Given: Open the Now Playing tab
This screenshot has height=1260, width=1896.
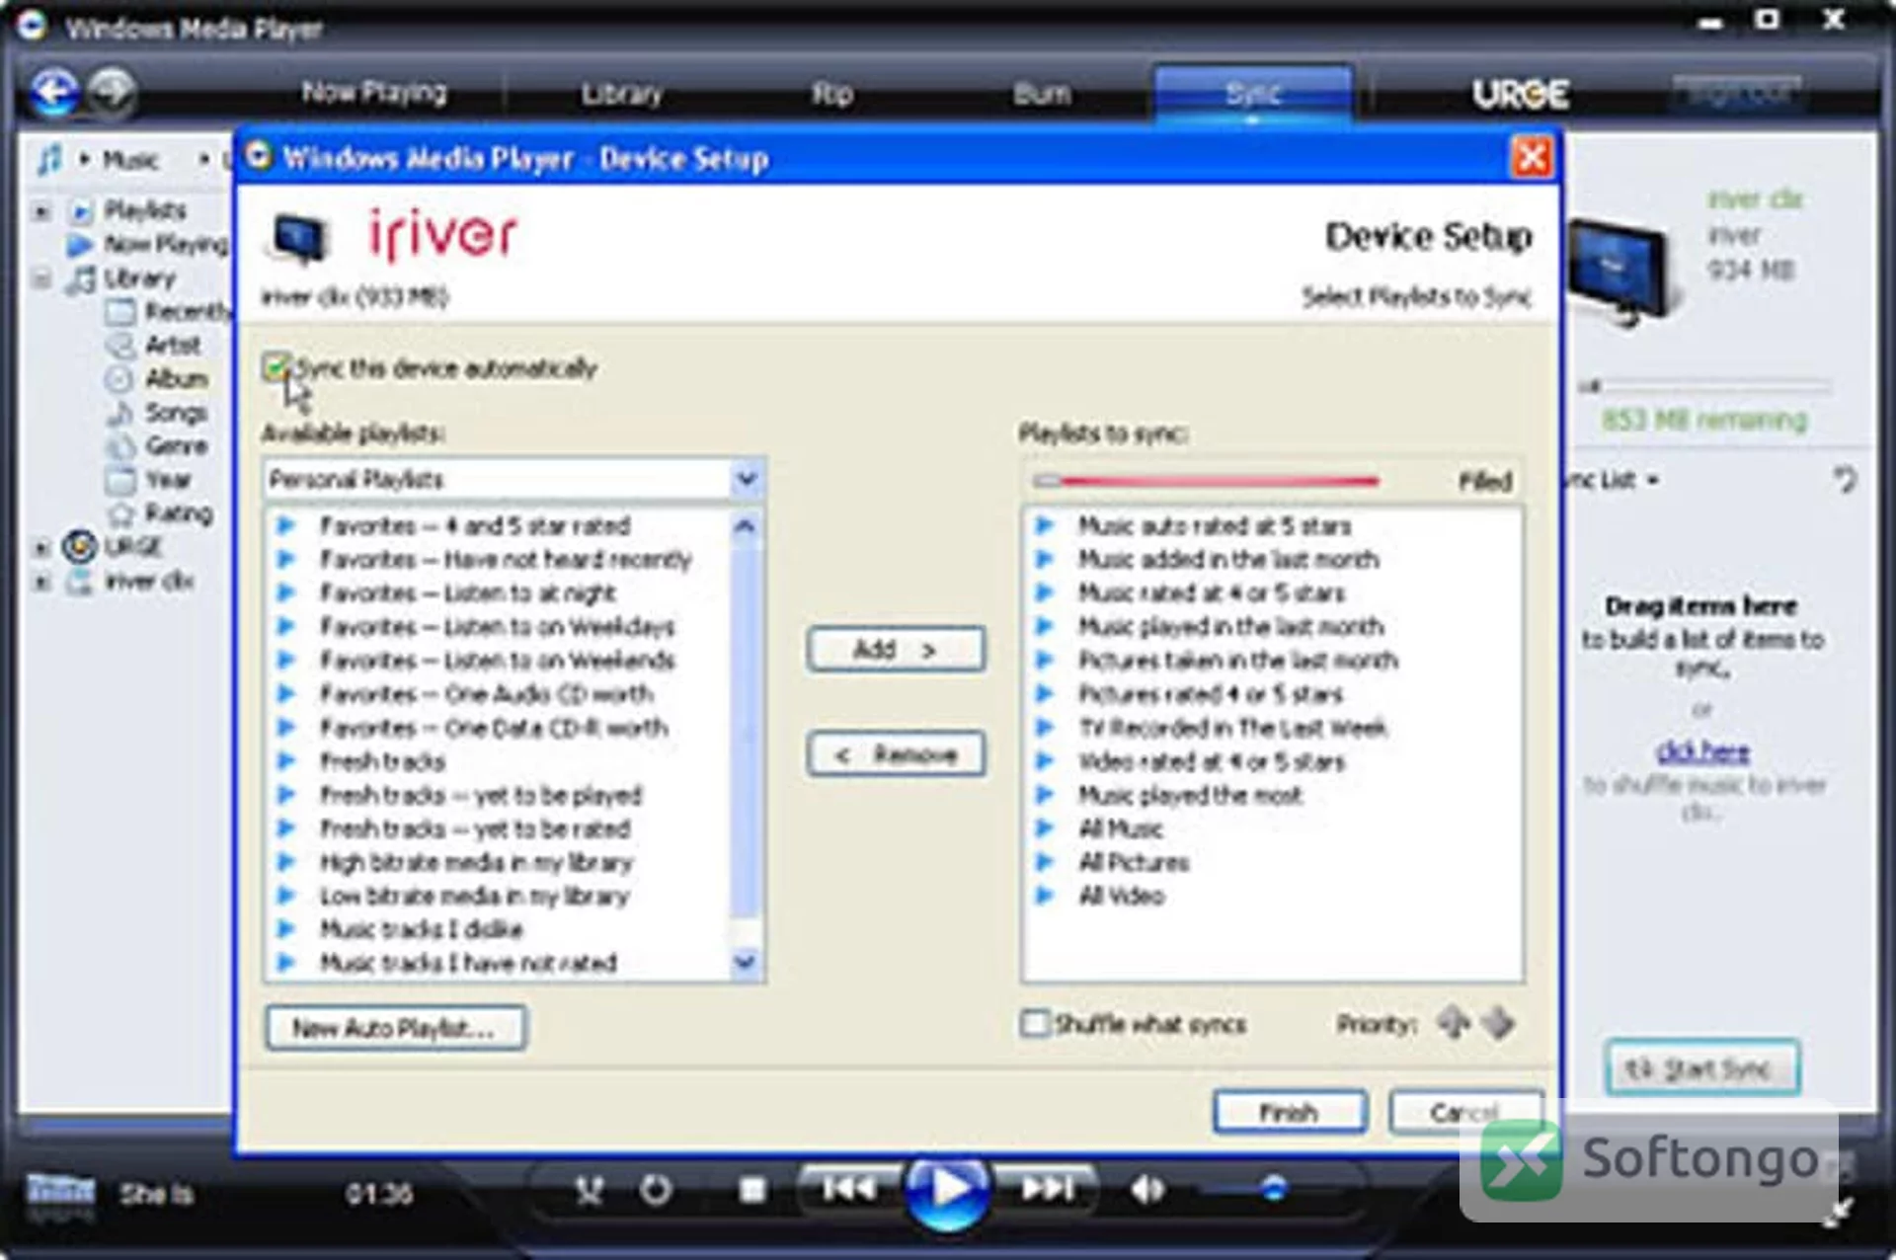Looking at the screenshot, I should pyautogui.click(x=373, y=93).
